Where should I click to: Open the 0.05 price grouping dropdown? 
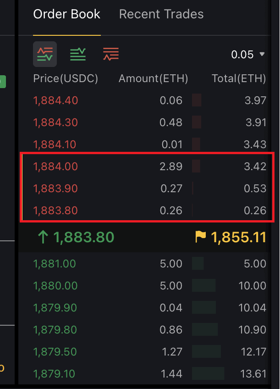(x=248, y=55)
